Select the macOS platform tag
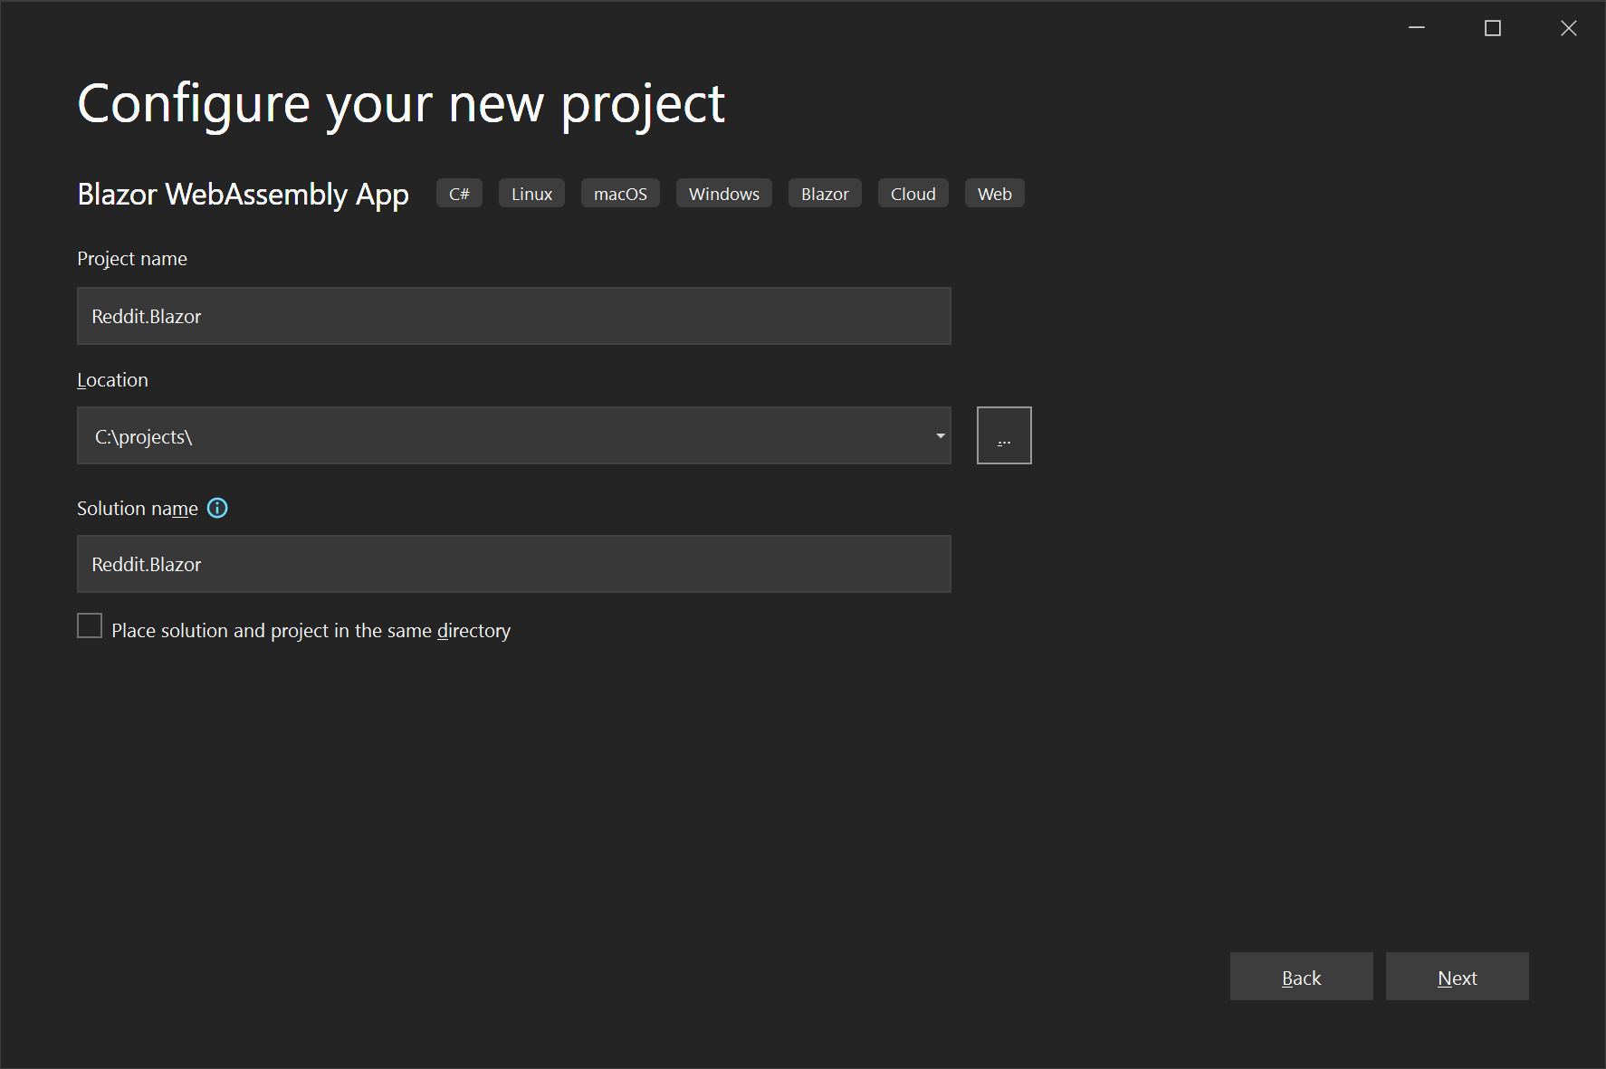Screen dimensions: 1606x1069 pos(619,193)
